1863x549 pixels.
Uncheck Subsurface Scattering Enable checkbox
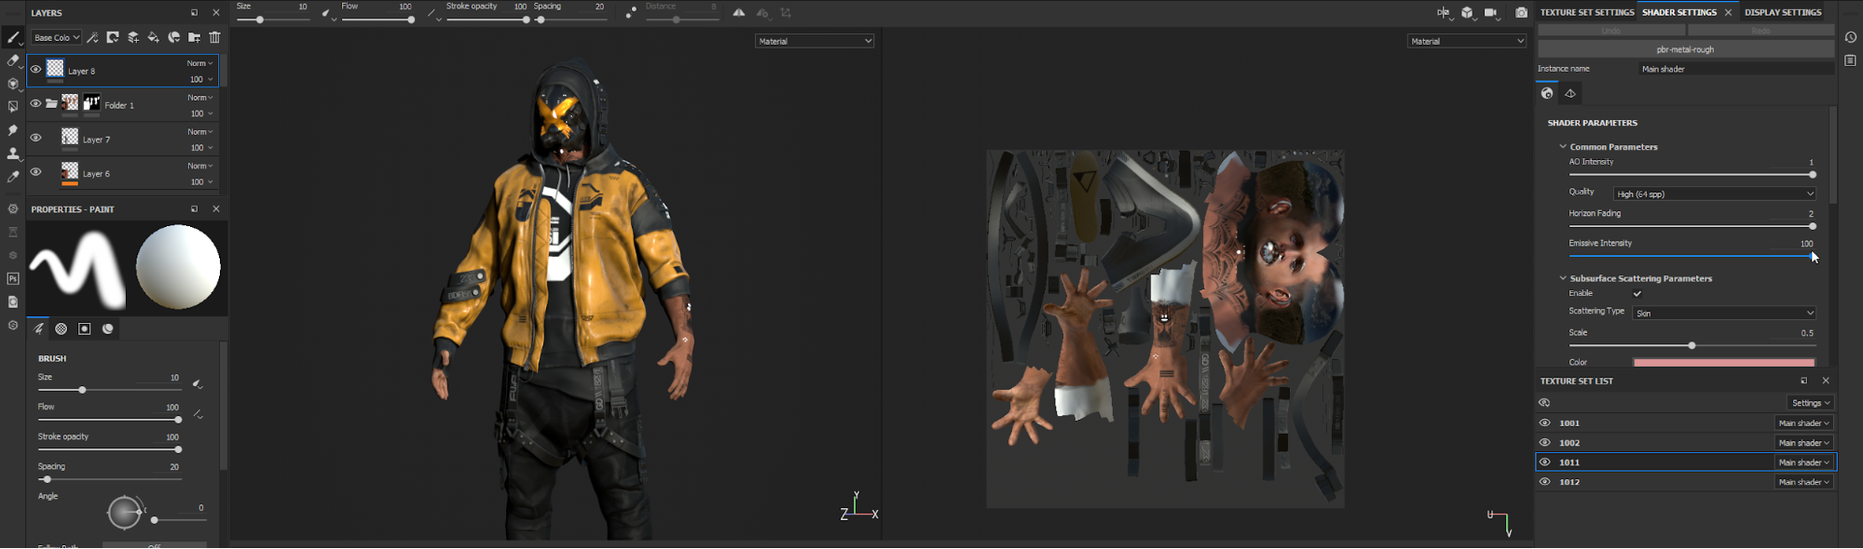pos(1637,294)
